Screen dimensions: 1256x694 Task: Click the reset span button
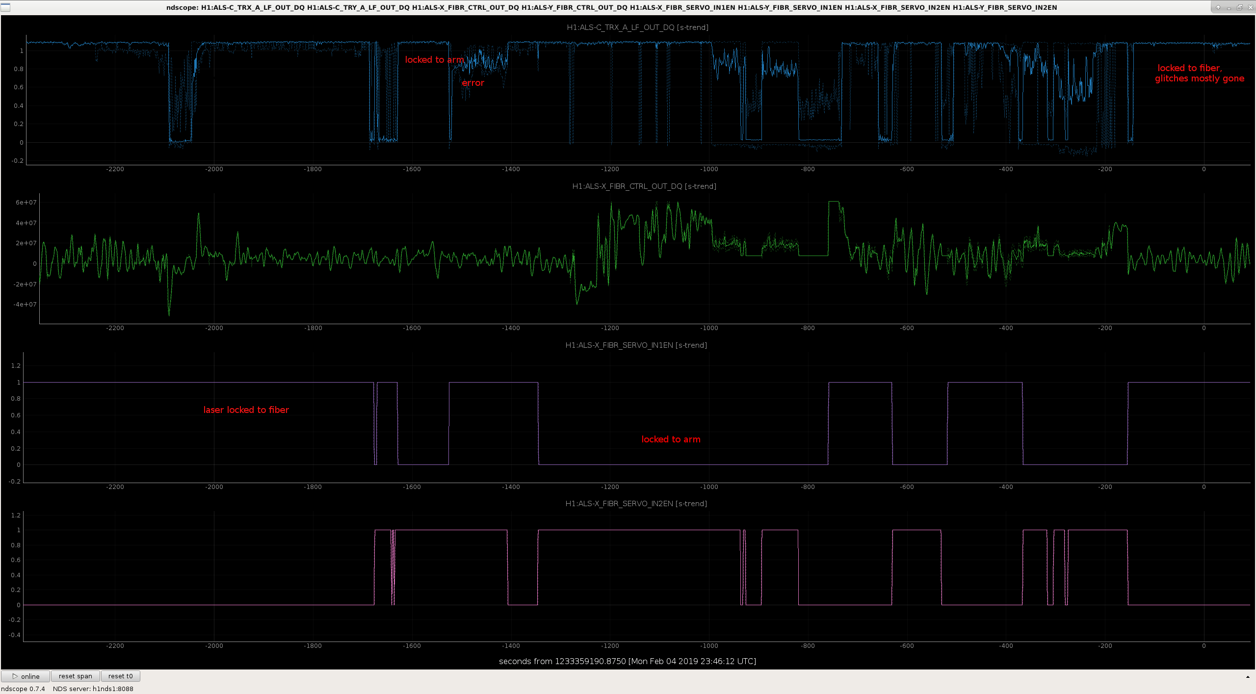point(76,676)
